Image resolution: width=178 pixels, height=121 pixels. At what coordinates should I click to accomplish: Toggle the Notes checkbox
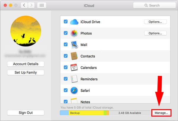(x=66, y=101)
